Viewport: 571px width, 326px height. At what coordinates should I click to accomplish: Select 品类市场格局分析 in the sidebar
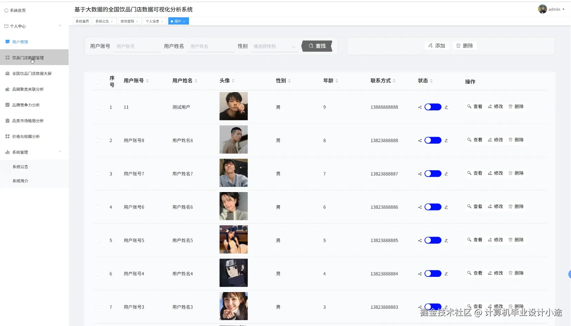pyautogui.click(x=28, y=120)
